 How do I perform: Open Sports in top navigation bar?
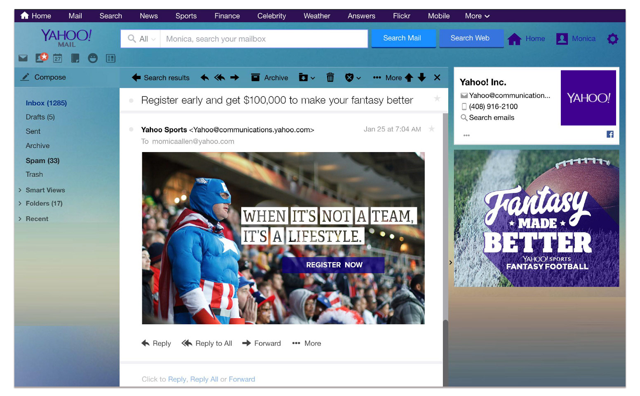point(186,16)
